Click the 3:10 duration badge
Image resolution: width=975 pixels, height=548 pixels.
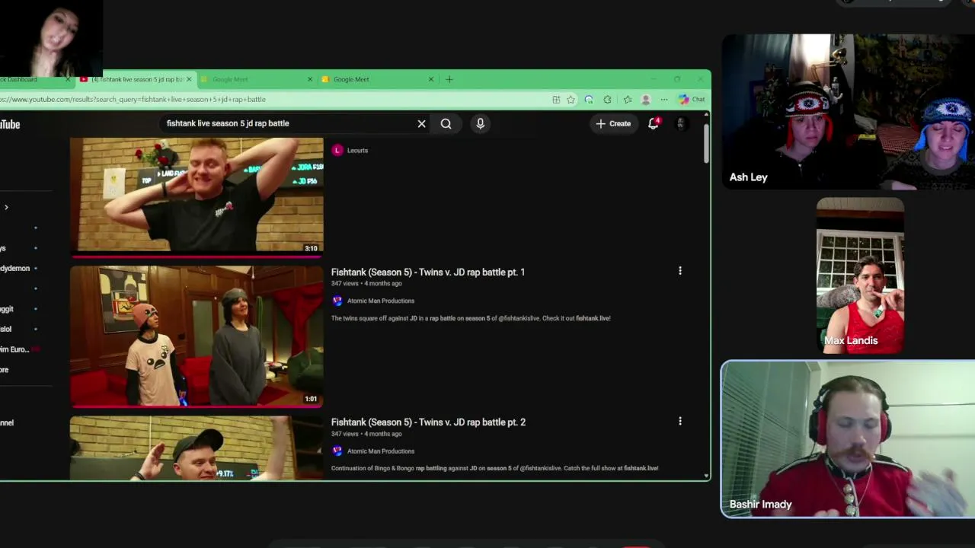311,248
